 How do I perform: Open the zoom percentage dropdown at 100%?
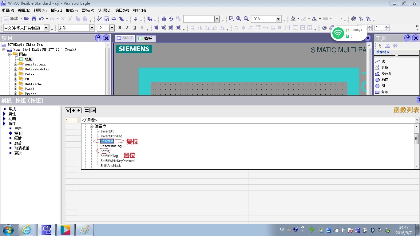tap(266, 19)
